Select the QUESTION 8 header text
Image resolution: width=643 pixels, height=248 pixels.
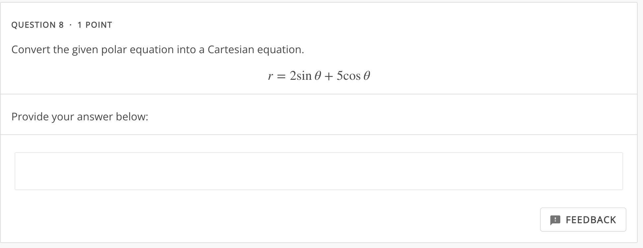38,24
